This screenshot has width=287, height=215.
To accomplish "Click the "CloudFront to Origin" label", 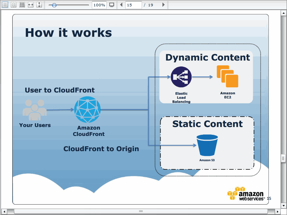I will click(x=101, y=149).
